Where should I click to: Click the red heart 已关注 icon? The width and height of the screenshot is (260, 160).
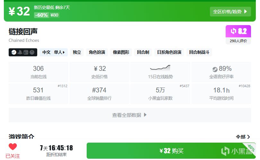13,146
